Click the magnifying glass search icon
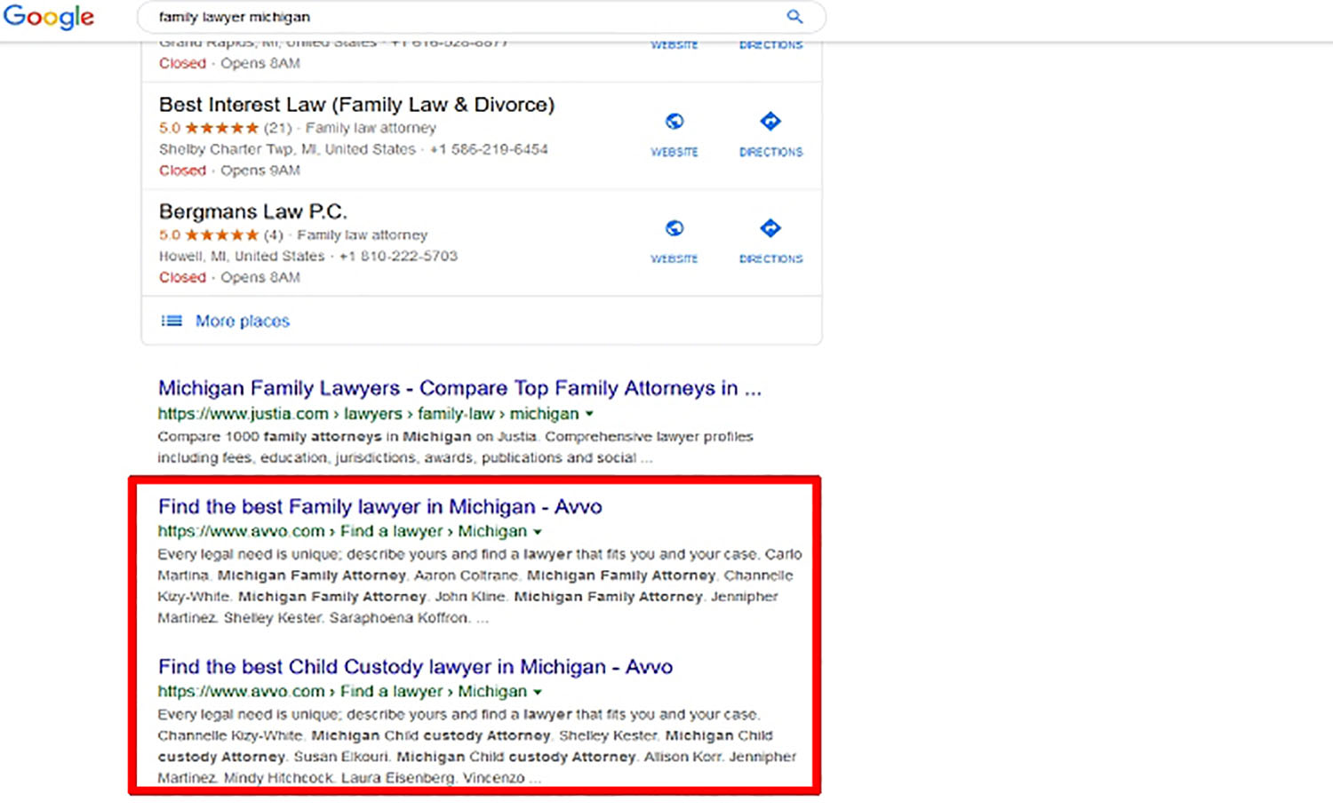This screenshot has height=810, width=1333. [794, 17]
